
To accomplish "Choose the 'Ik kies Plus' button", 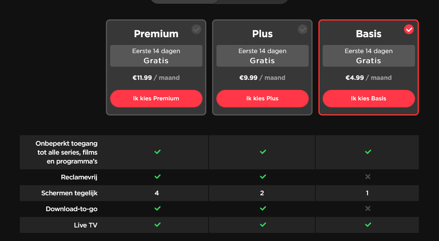I will tap(262, 98).
